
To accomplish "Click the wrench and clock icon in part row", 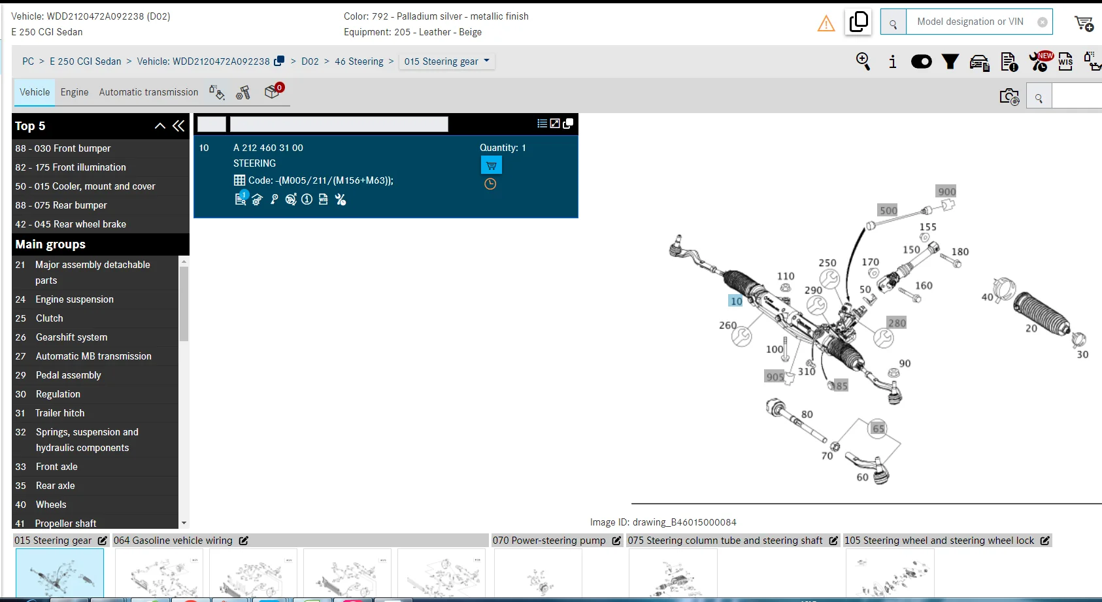I will (x=341, y=199).
